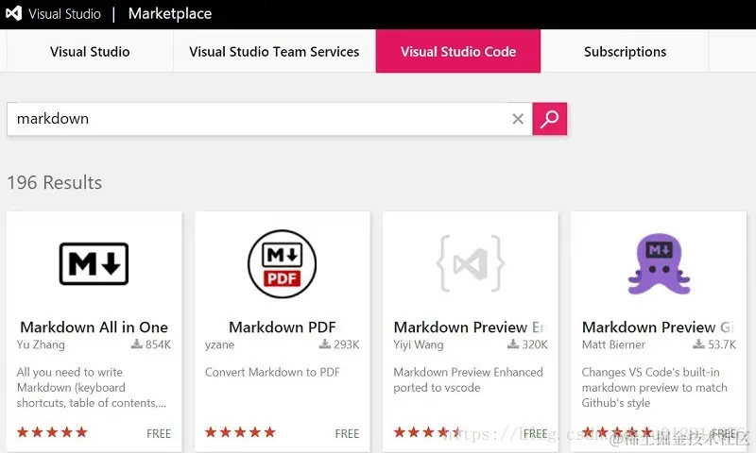
Task: Click publisher name Yu Zhang
Action: pos(41,344)
